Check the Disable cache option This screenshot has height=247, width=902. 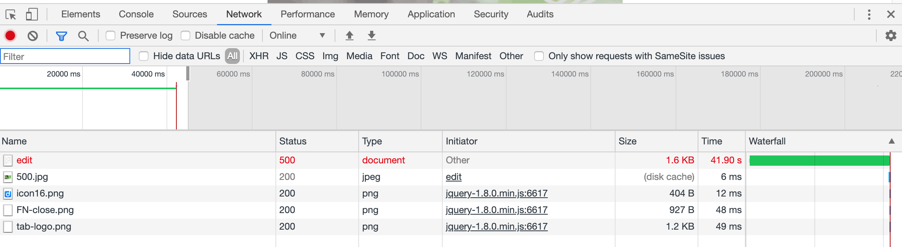185,36
